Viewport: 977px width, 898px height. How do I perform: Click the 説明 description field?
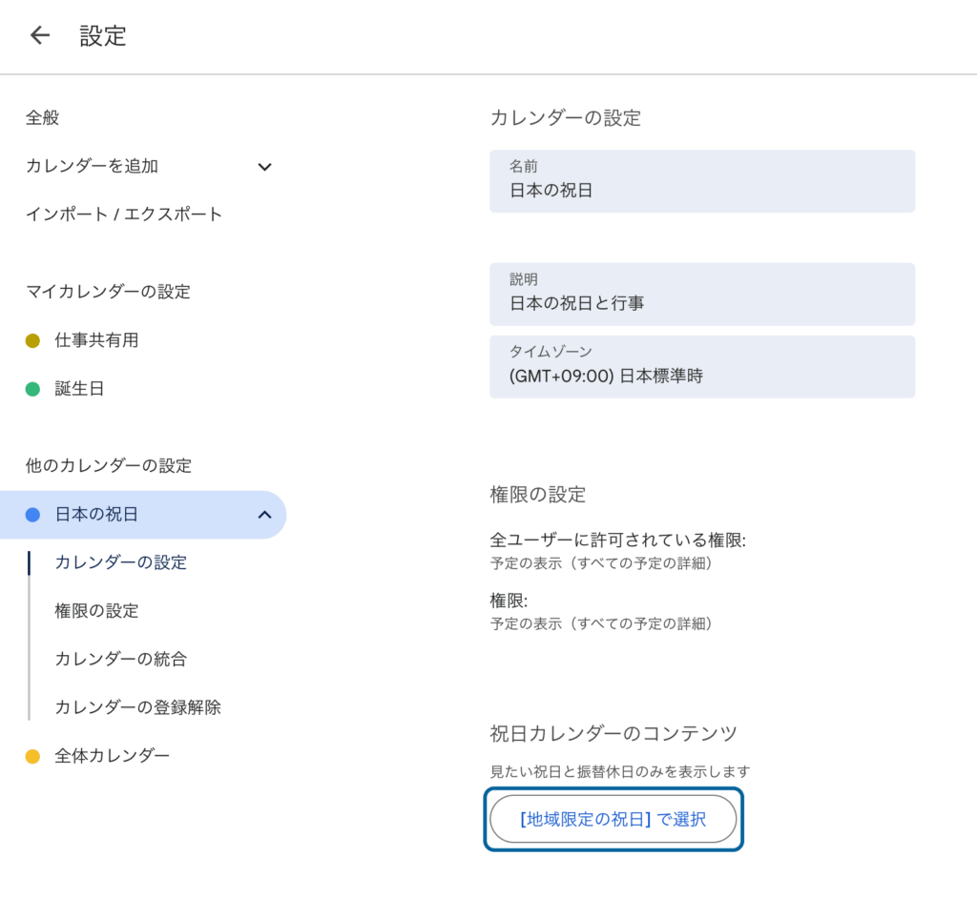tap(701, 295)
